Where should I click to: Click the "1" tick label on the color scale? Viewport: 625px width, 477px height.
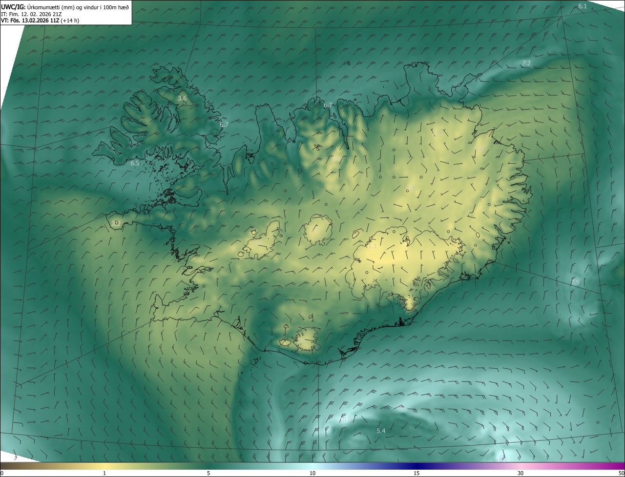[x=104, y=473]
